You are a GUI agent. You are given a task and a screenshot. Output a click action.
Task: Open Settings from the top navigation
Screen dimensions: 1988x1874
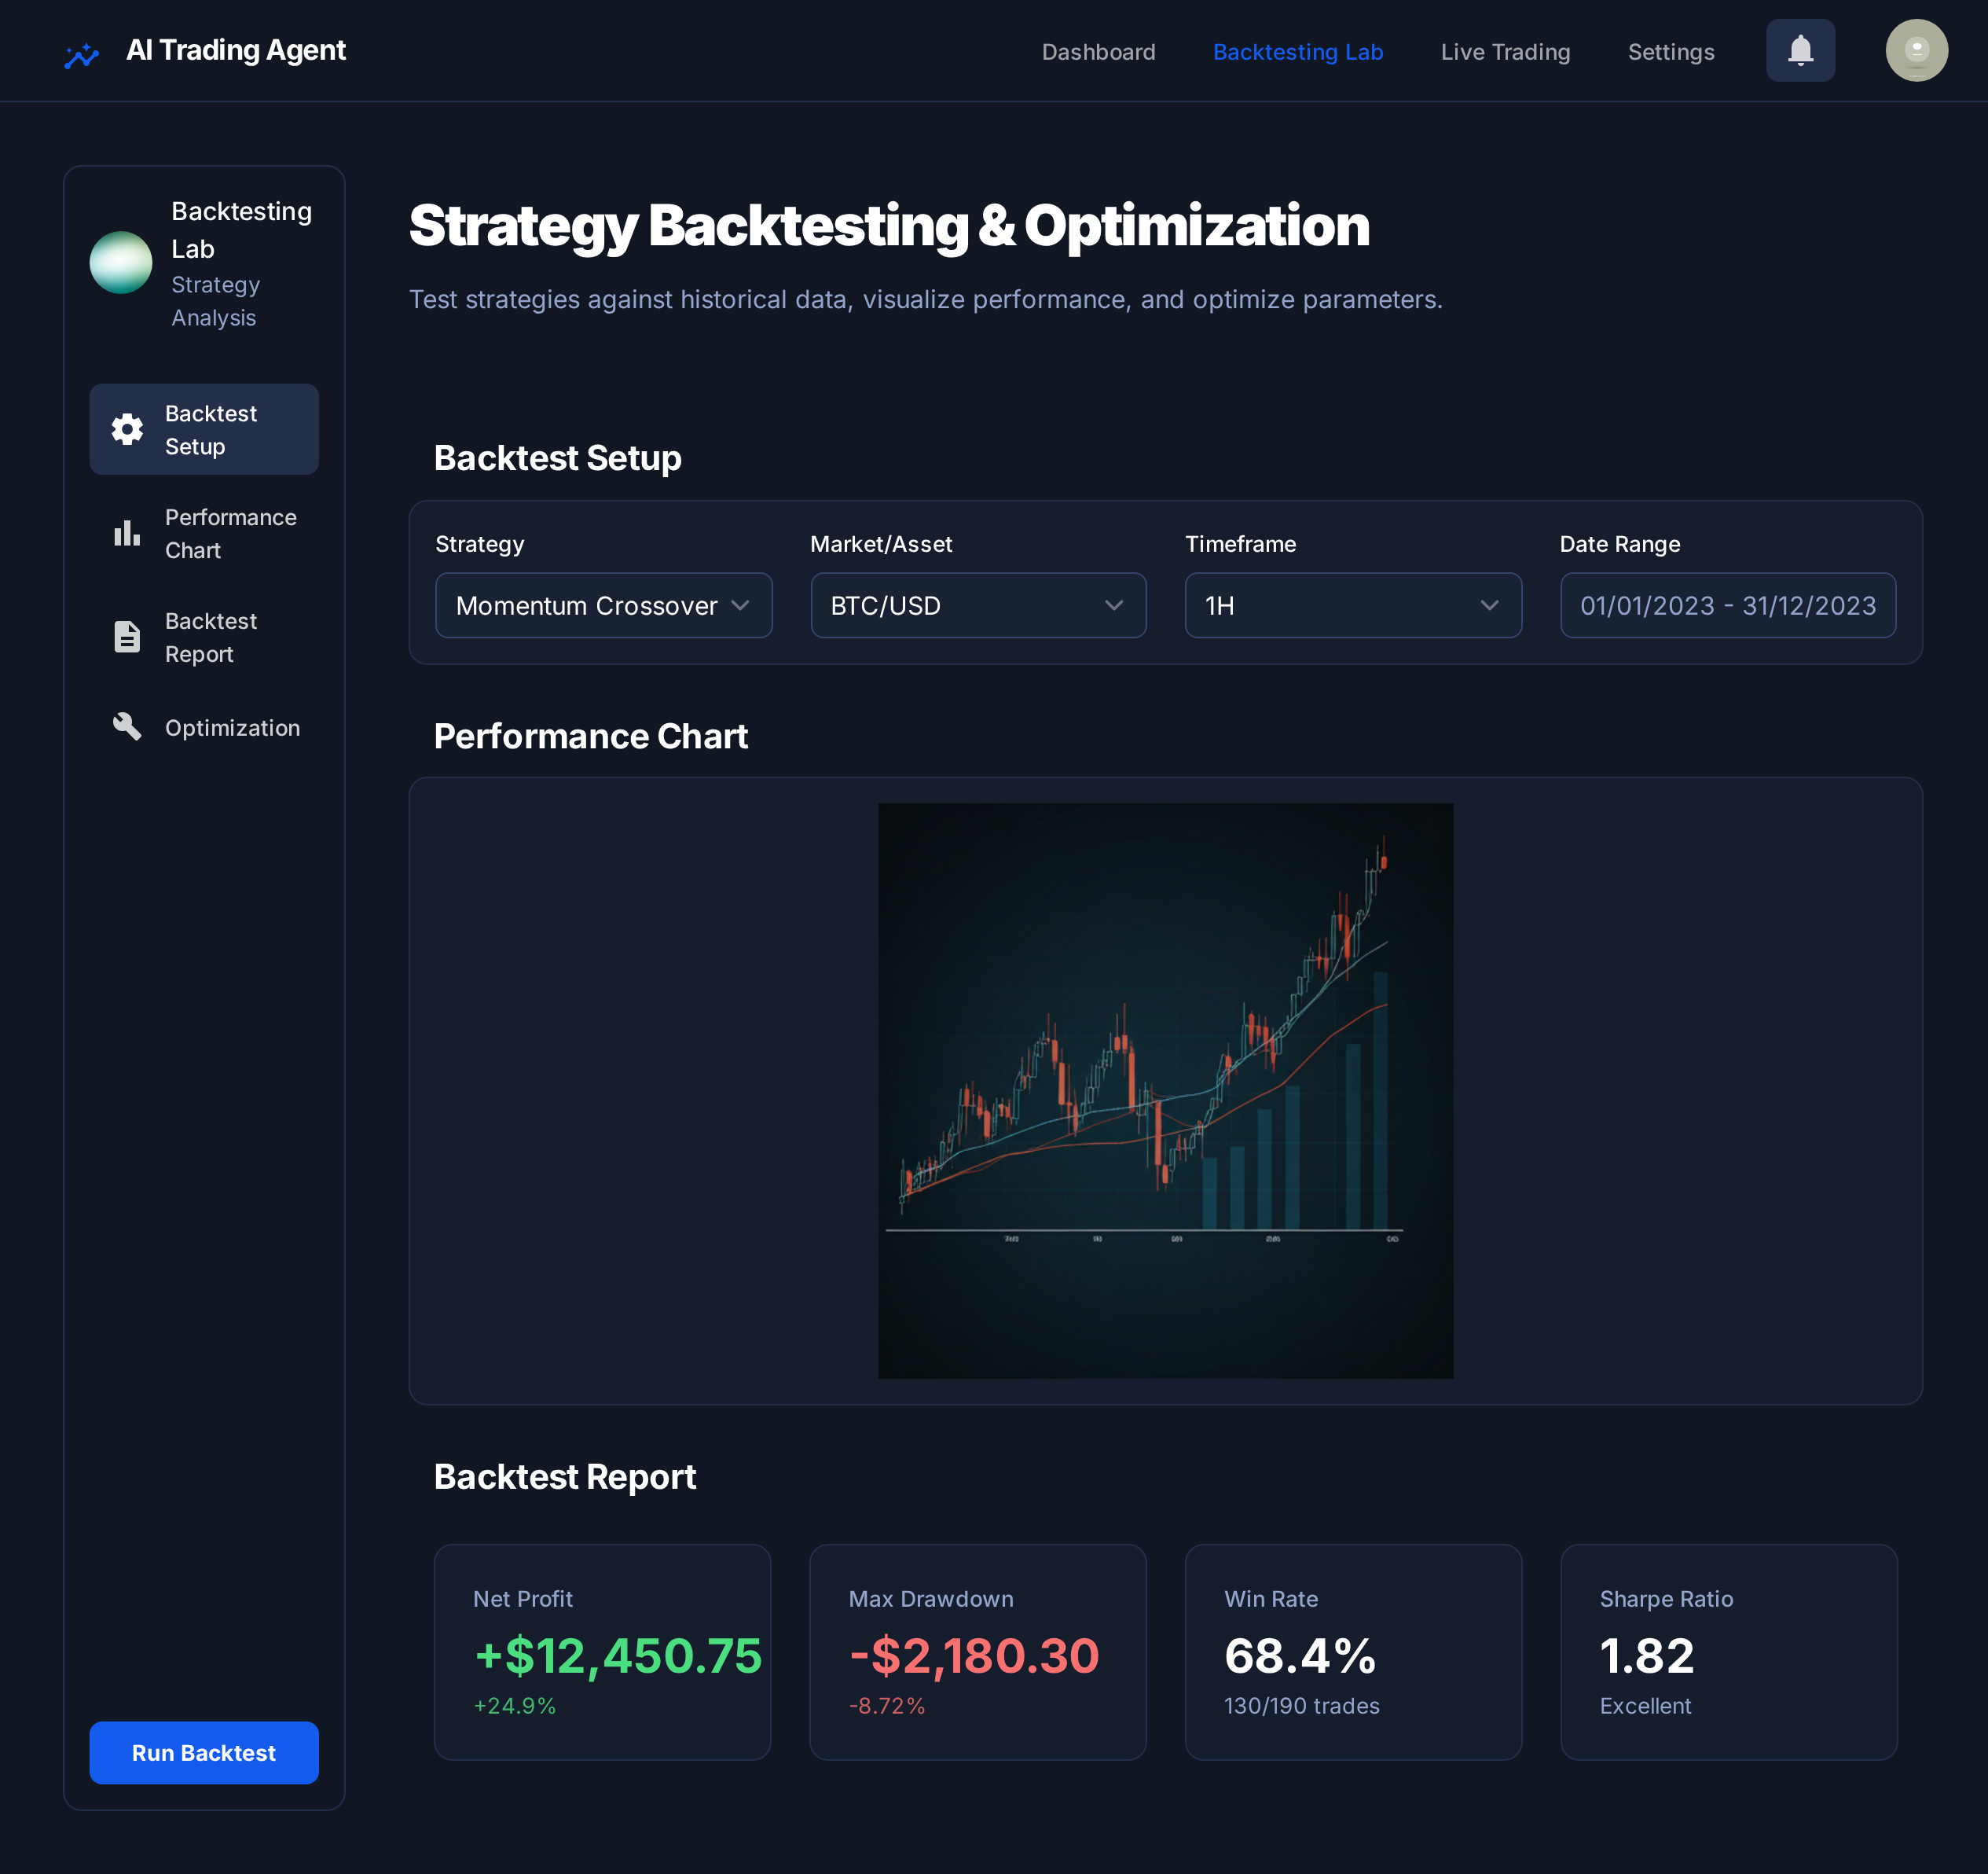coord(1671,52)
